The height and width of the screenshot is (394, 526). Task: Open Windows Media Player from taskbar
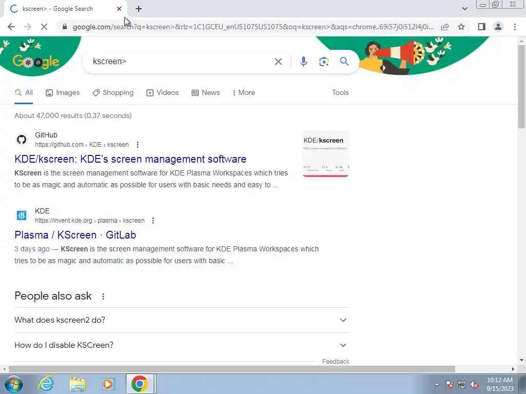point(108,384)
